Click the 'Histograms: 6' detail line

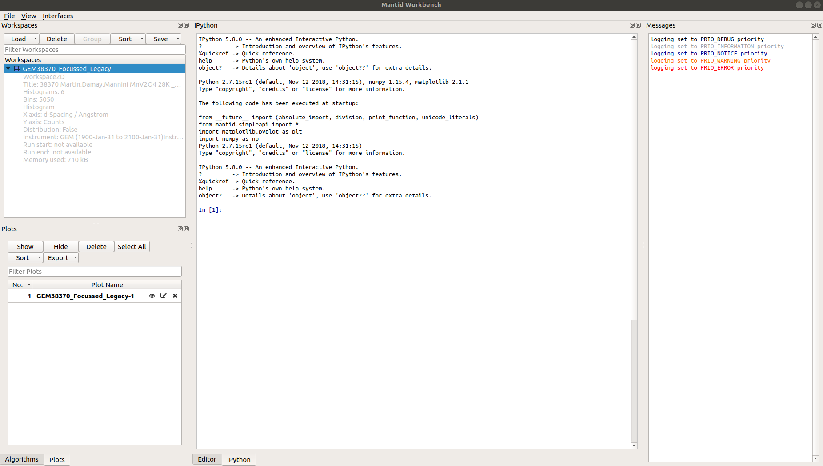coord(44,92)
